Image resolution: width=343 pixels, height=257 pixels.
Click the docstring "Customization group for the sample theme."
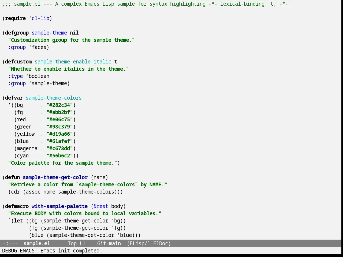tap(72, 40)
